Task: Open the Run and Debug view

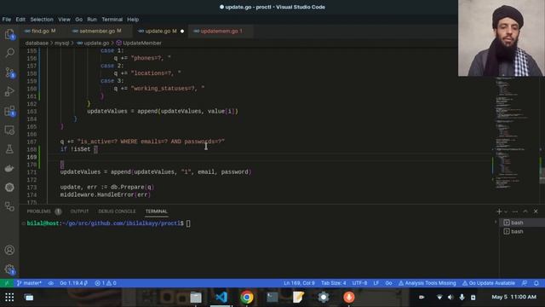Action: click(9, 91)
